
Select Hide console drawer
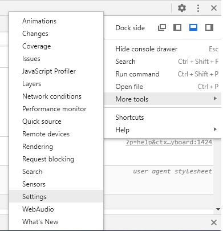tap(163, 49)
